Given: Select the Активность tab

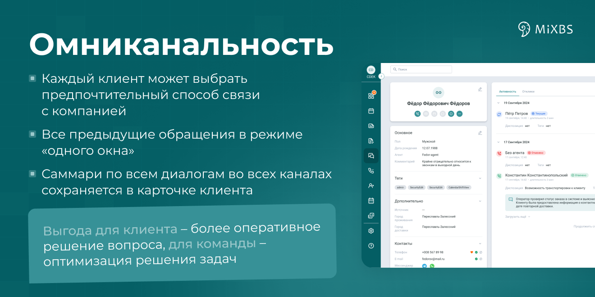Looking at the screenshot, I should click(507, 92).
